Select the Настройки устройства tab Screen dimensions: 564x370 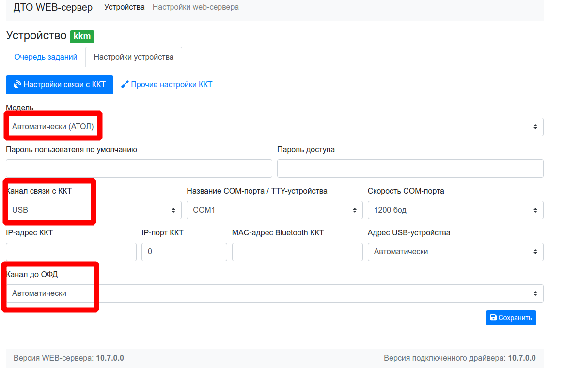(x=134, y=57)
